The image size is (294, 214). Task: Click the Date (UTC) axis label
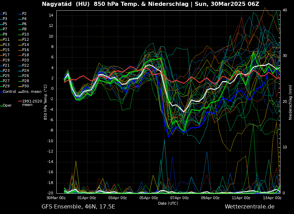click(168, 203)
